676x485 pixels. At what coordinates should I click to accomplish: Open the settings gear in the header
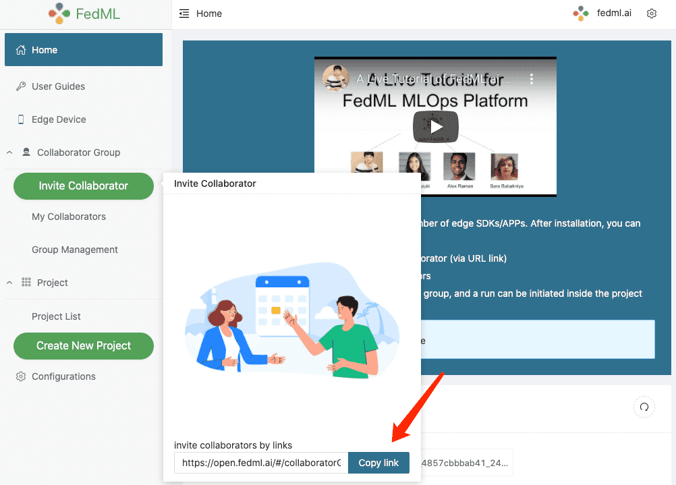click(652, 13)
